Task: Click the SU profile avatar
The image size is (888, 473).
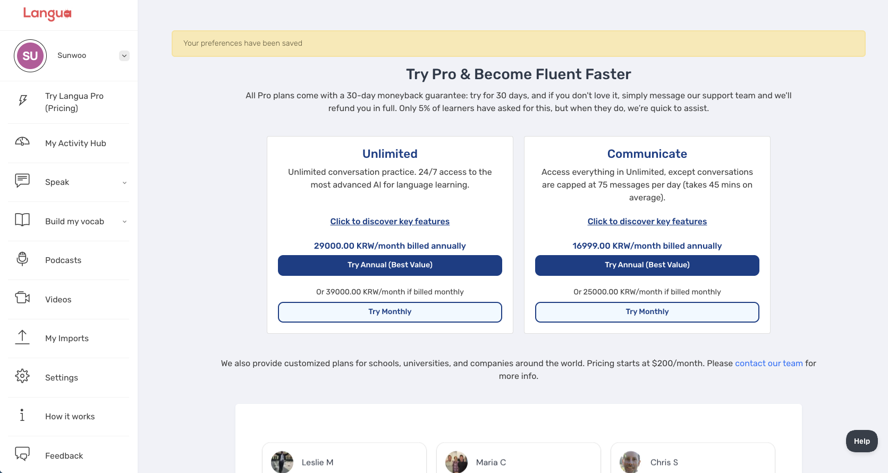Action: pos(30,56)
